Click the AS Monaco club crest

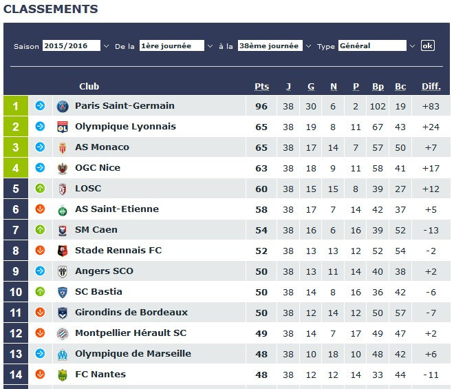click(x=63, y=147)
